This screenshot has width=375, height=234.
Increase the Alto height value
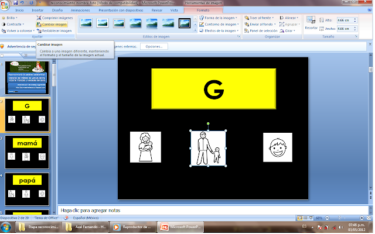click(355, 19)
